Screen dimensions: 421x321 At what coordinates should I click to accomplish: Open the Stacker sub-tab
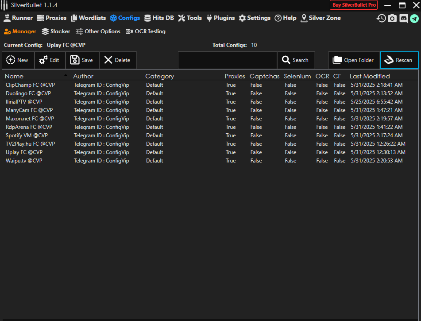[56, 31]
